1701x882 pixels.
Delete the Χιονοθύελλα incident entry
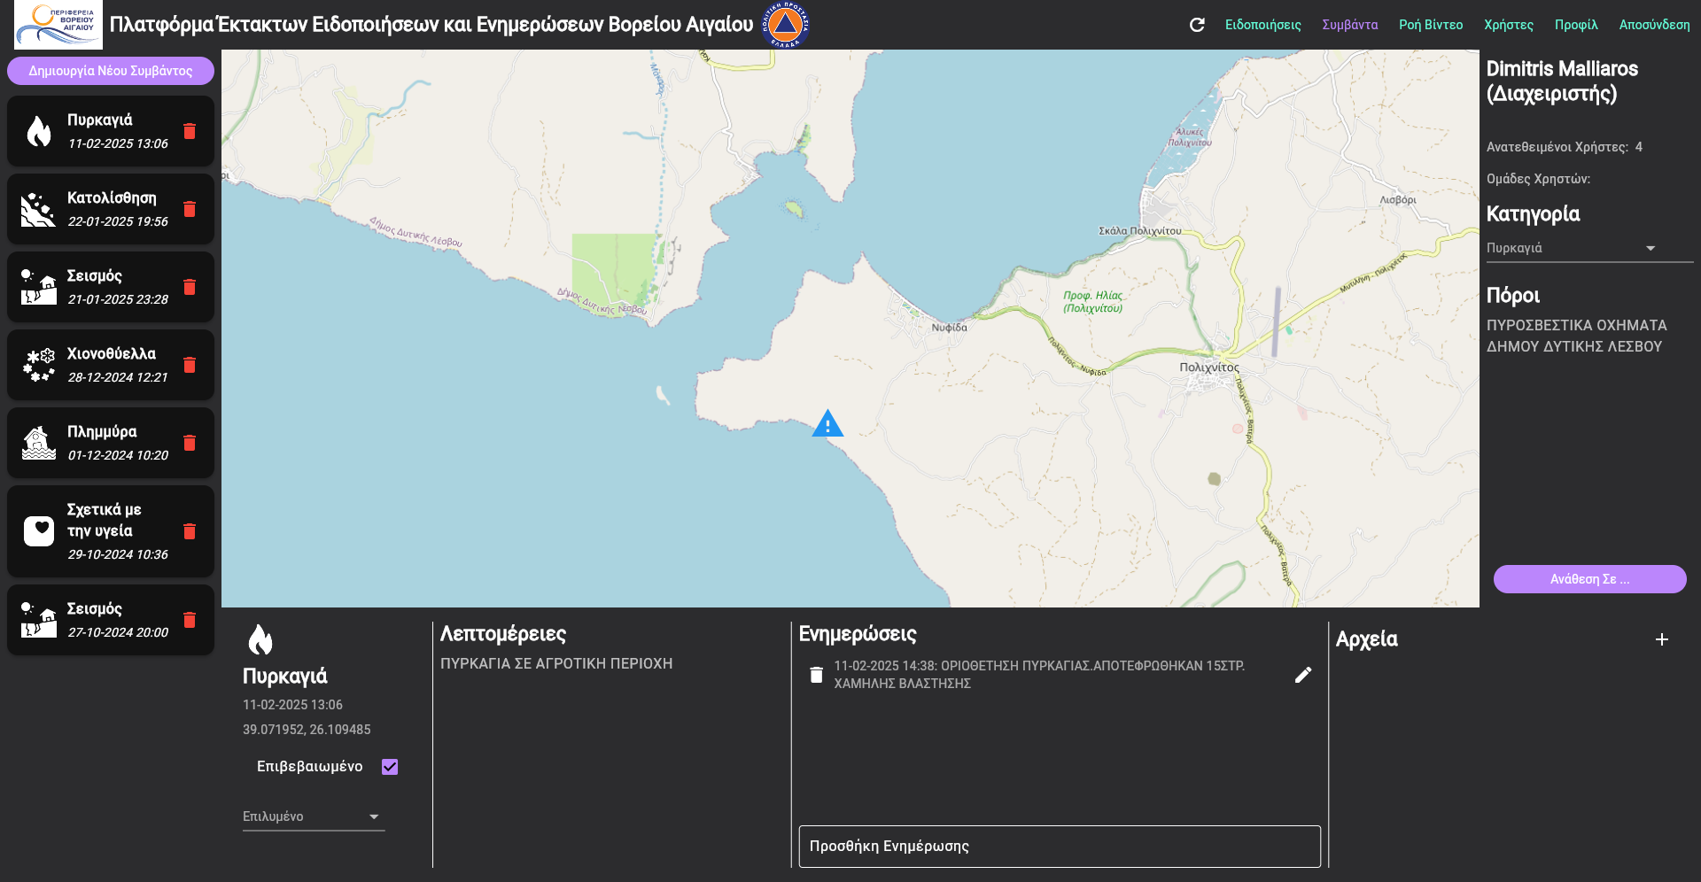[x=190, y=365]
